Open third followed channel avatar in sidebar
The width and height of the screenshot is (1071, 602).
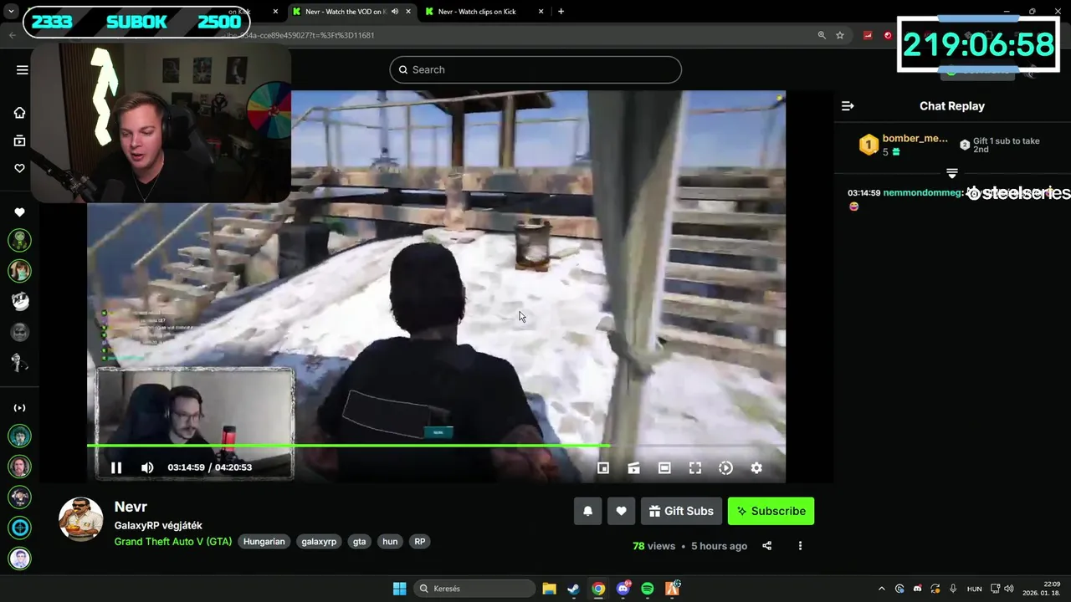click(x=19, y=302)
